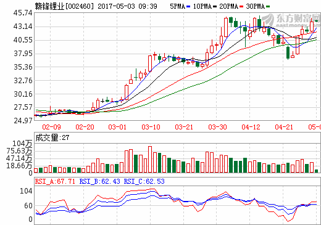This screenshot has height=225, width=321.
Task: Click the 03-01 date axis label
Action: pyautogui.click(x=117, y=127)
